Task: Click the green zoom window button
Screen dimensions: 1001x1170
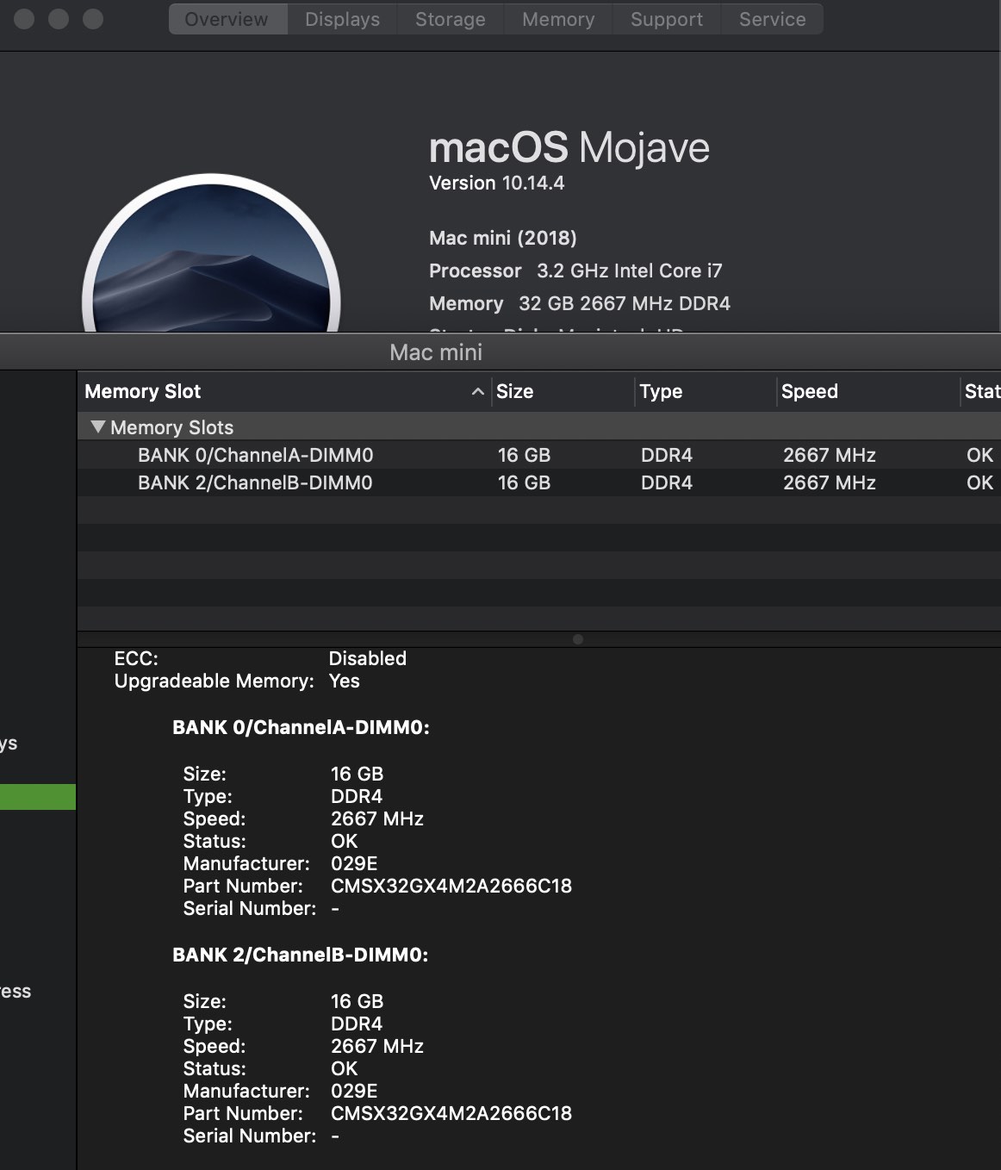Action: (x=92, y=19)
